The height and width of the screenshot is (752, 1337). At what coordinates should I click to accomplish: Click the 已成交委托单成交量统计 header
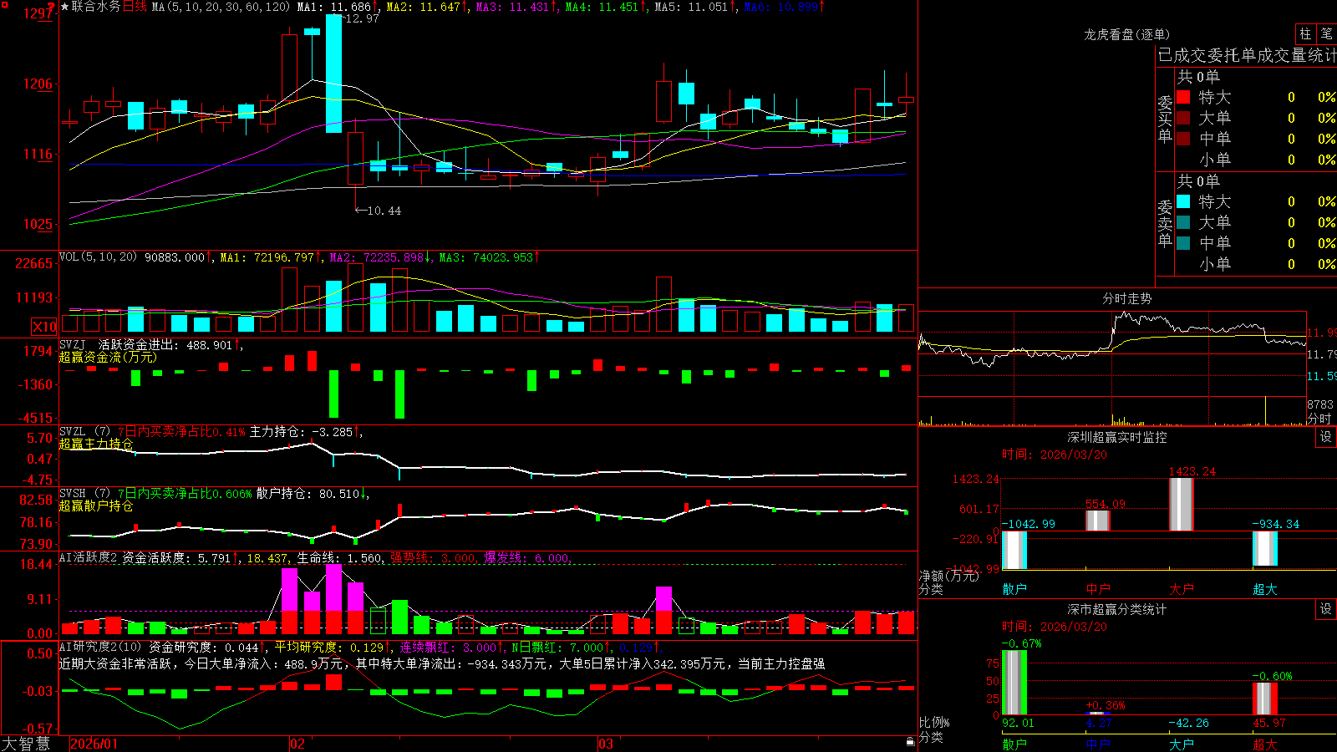1247,55
